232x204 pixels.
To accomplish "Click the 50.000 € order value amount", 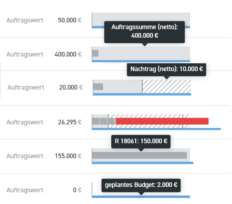I will point(69,20).
